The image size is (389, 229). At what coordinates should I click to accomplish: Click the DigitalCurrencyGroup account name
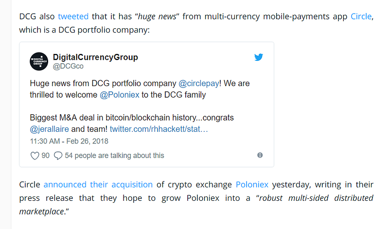[x=95, y=57]
